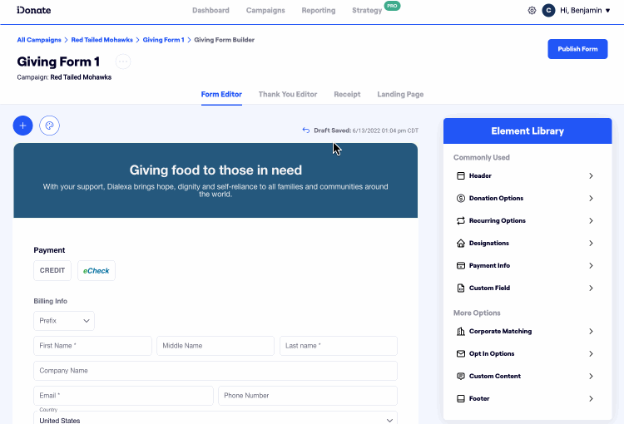The height and width of the screenshot is (424, 624).
Task: Click the blue plus add element button
Action: click(x=22, y=126)
